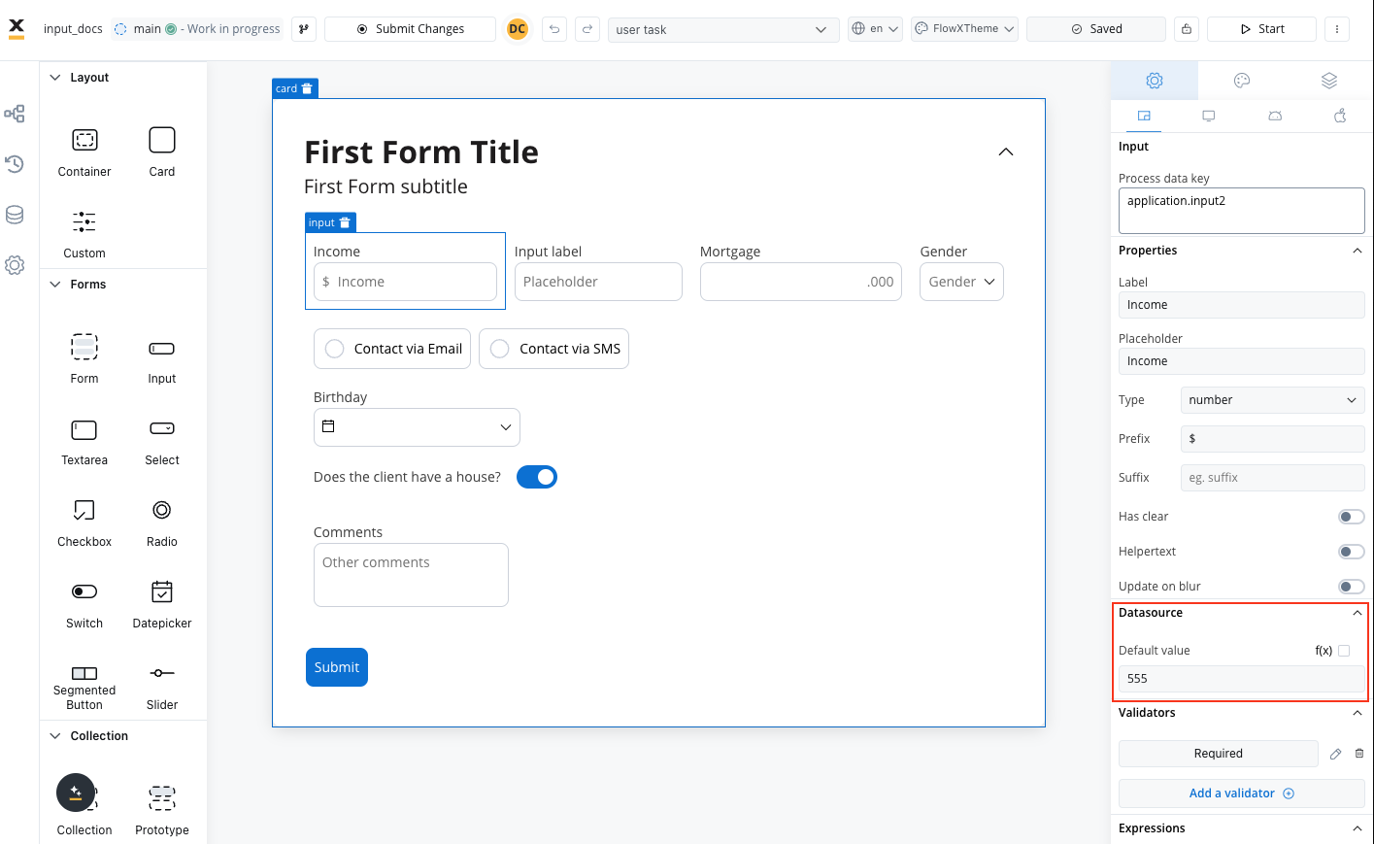The height and width of the screenshot is (844, 1374).
Task: Select the Segmented Button component
Action: click(x=84, y=688)
